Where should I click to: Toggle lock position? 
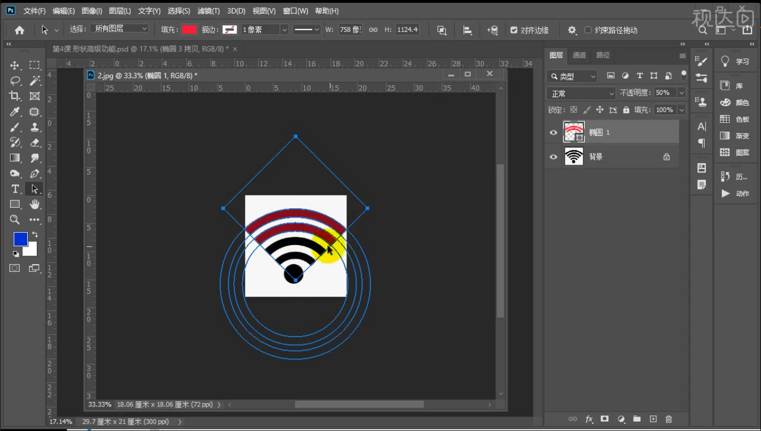[600, 110]
